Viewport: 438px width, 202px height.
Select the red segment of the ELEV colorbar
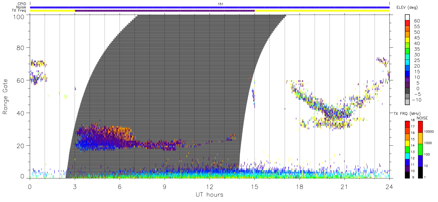pos(407,23)
